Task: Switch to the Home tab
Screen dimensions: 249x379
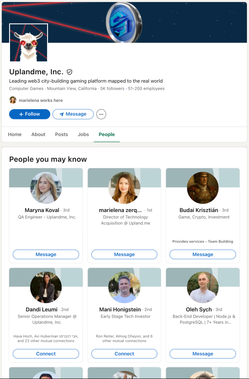Action: tap(15, 134)
